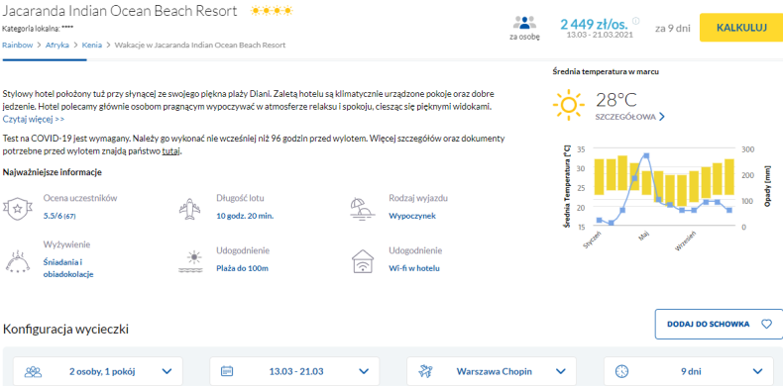The height and width of the screenshot is (386, 783).
Task: Click the beach umbrella trip type icon
Action: (362, 208)
